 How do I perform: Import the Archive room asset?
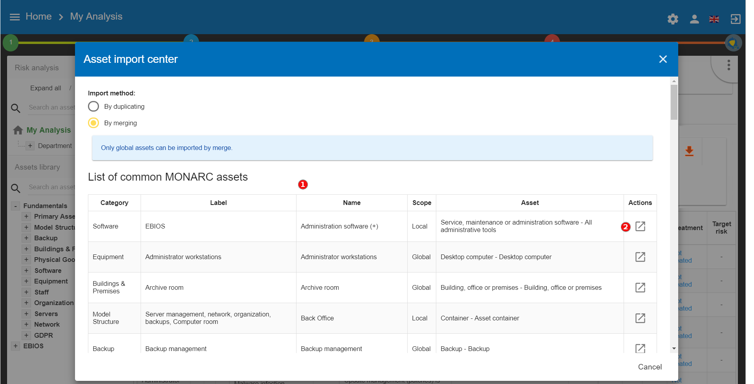click(640, 287)
